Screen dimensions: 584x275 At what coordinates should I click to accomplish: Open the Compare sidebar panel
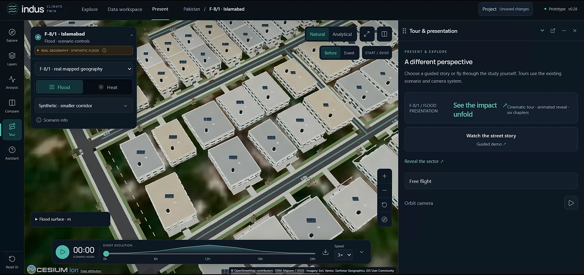pyautogui.click(x=12, y=106)
